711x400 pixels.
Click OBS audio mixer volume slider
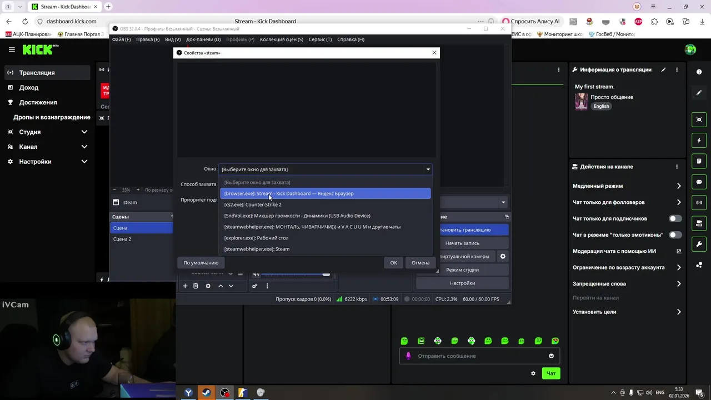coord(295,273)
